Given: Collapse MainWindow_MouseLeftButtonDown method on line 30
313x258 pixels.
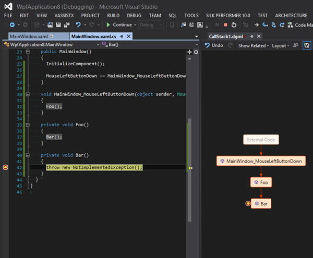Looking at the screenshot, I should click(28, 94).
